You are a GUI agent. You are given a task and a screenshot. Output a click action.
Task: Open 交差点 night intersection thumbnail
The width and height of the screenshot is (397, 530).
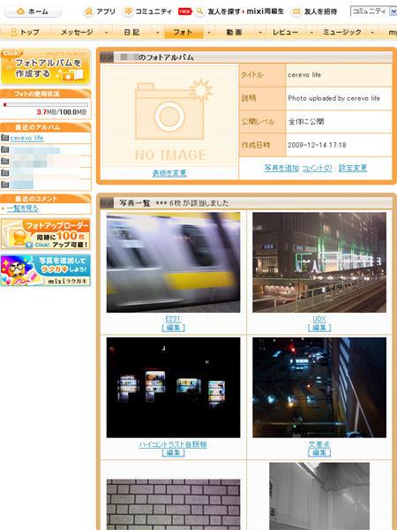(319, 388)
